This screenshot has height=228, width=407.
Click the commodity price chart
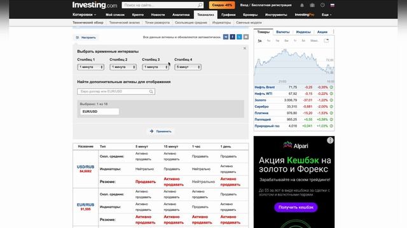pyautogui.click(x=294, y=65)
